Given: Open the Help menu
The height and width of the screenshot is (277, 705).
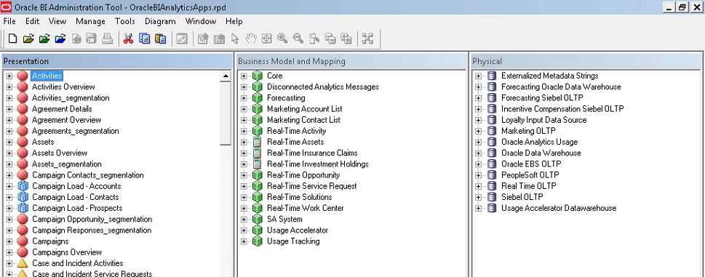Looking at the screenshot, I should tap(234, 21).
